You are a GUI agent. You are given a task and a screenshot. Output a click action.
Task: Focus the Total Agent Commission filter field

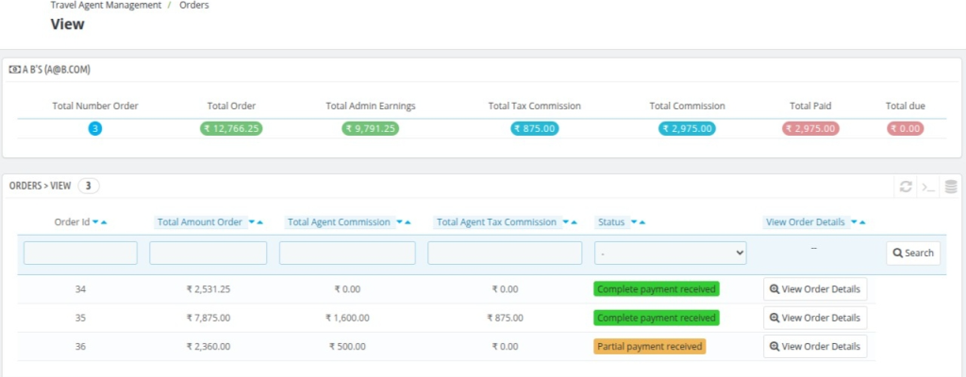347,254
